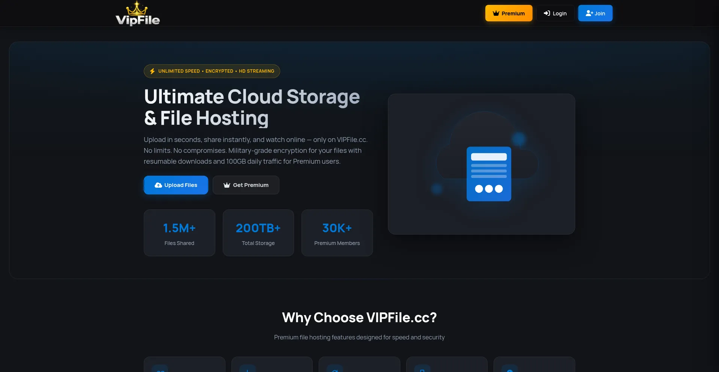Click the Upload Files button
Screen dimensions: 719x372
(176, 185)
